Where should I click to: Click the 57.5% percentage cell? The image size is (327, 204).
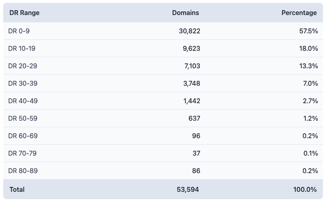[x=309, y=31]
